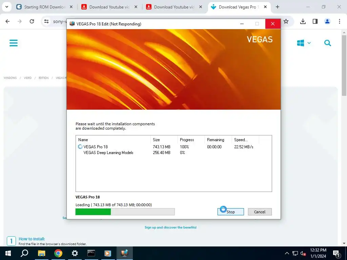Click the How to install heading
Screen dimensions: 347x260
coord(32,239)
